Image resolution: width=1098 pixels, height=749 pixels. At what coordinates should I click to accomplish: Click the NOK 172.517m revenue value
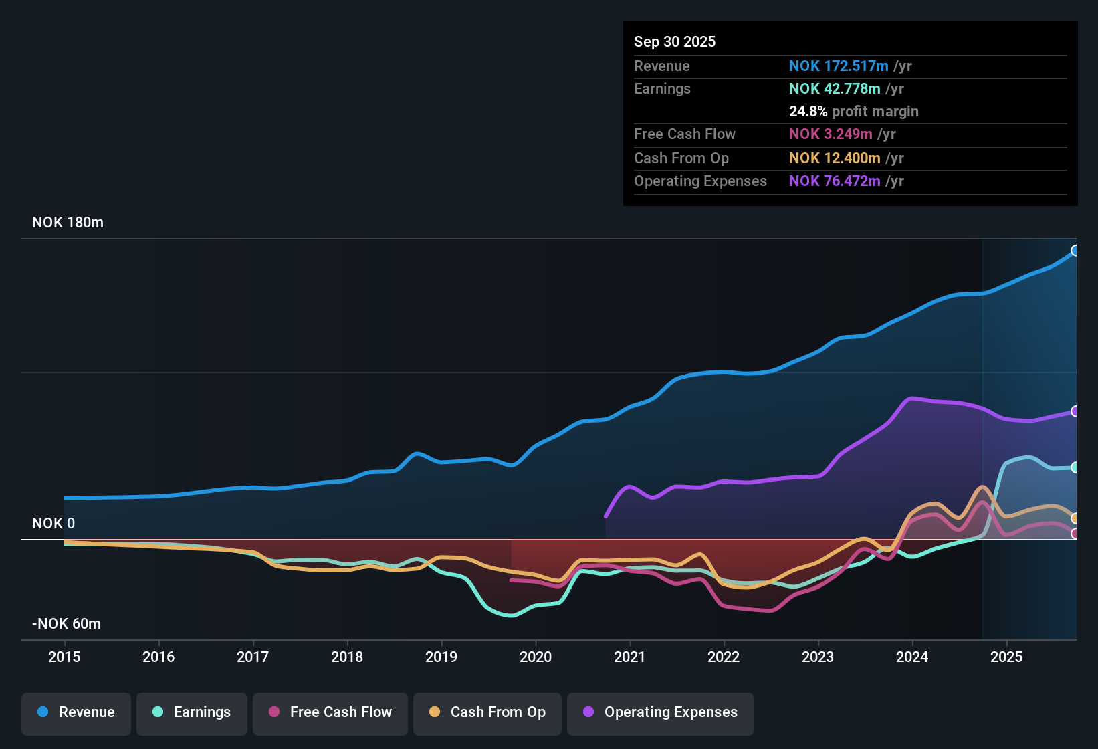click(x=839, y=66)
